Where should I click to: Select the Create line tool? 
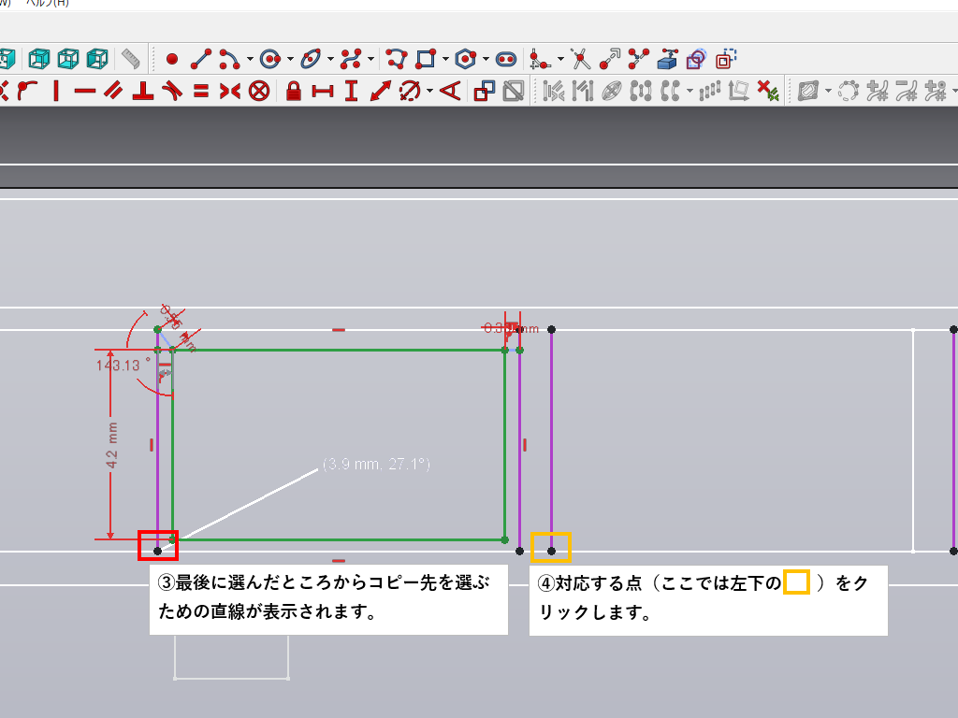[x=200, y=60]
